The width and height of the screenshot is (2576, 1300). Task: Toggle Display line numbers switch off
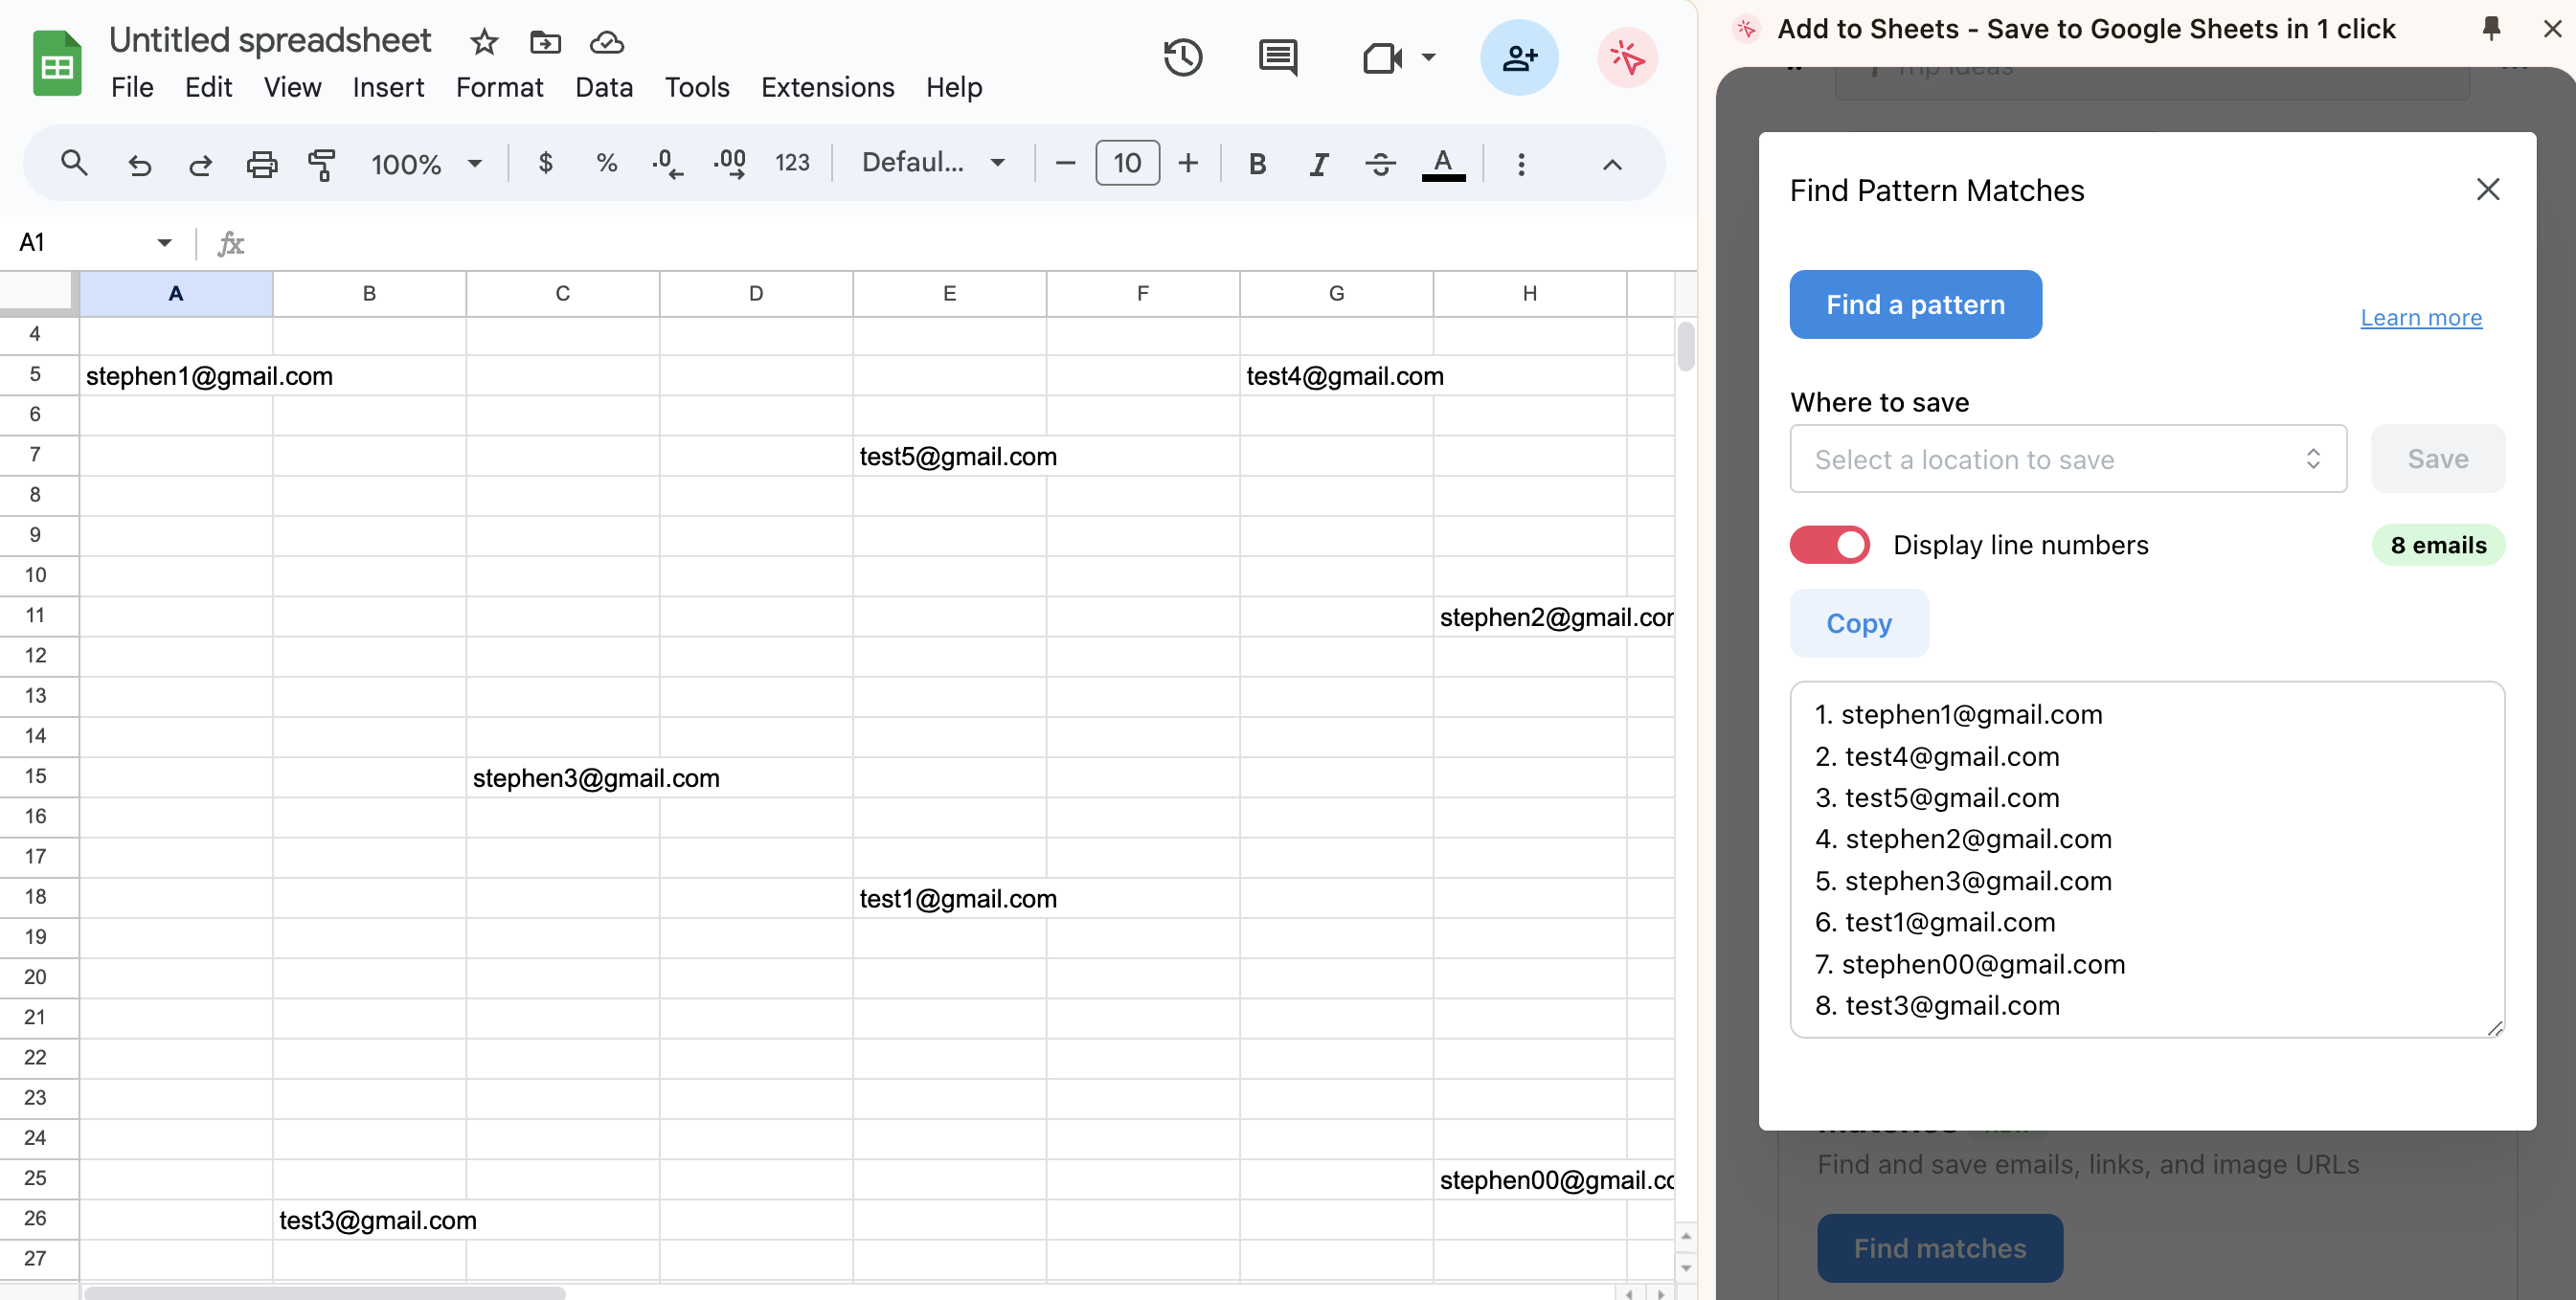[x=1829, y=545]
